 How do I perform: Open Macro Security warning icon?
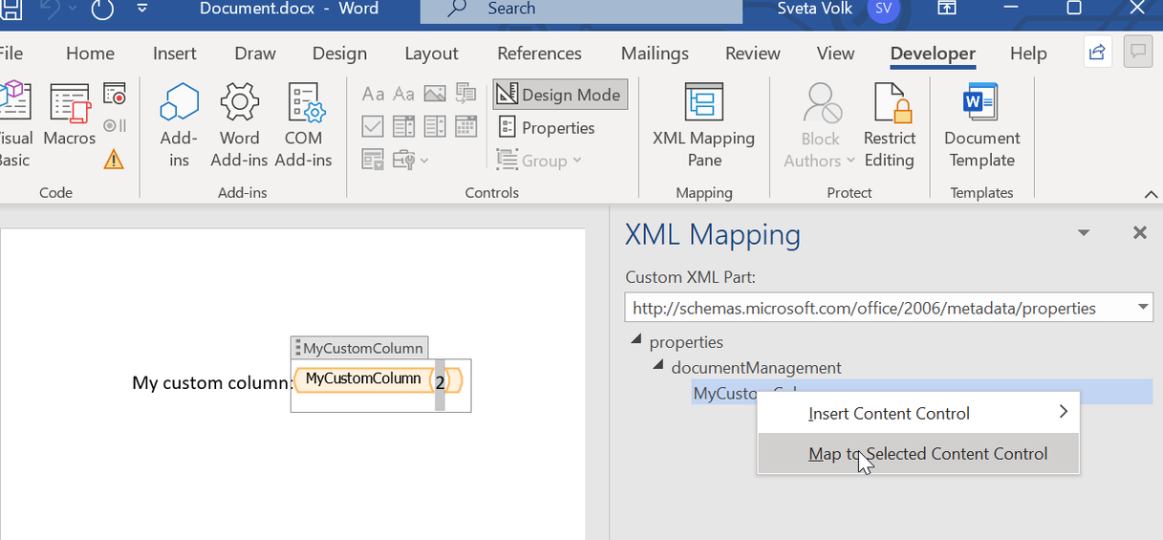click(114, 159)
